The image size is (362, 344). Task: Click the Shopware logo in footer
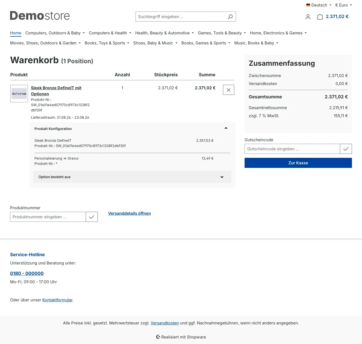(158, 337)
